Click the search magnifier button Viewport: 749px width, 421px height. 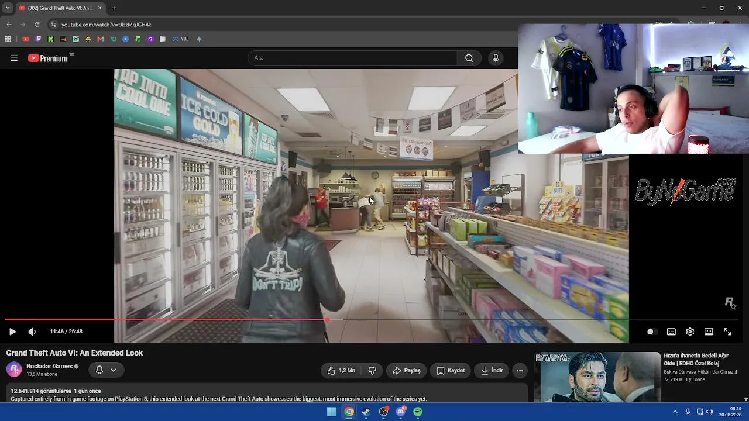click(469, 58)
